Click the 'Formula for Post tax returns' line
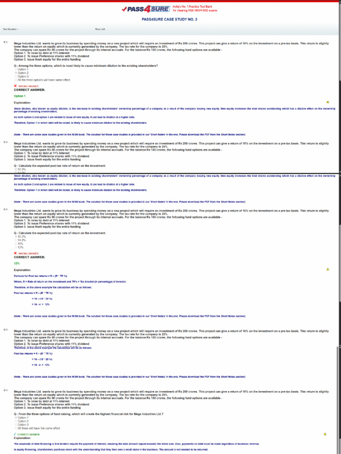The image size is (341, 454). (x=40, y=276)
